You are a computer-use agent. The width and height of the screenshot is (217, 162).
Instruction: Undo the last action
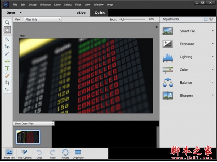tap(39, 154)
